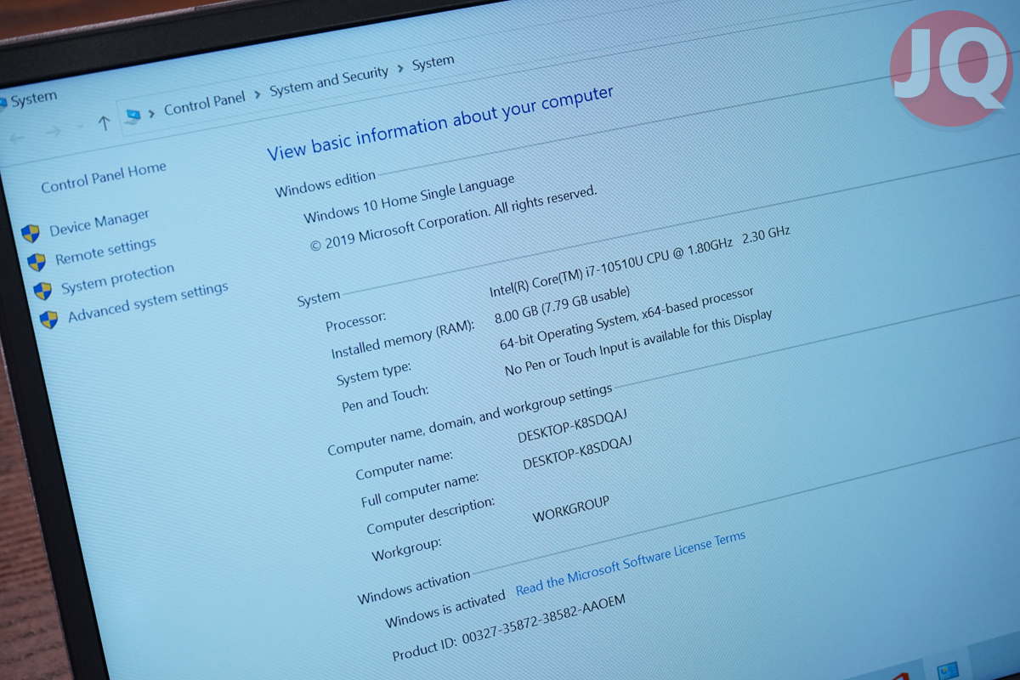This screenshot has width=1020, height=680.
Task: Click shield icon beside Advanced system settings
Action: (49, 320)
